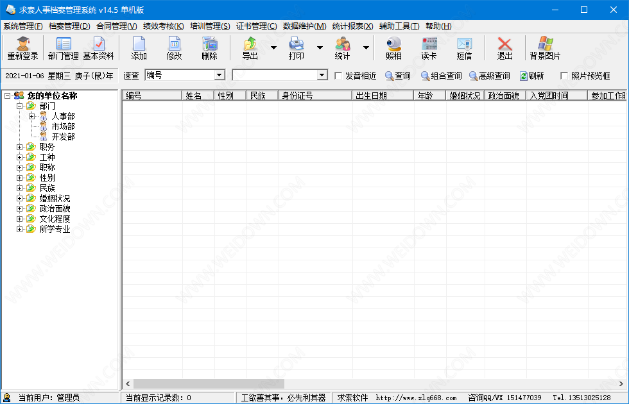Collapse the 部门 tree node
Screen dimensions: 629x404
[19, 106]
